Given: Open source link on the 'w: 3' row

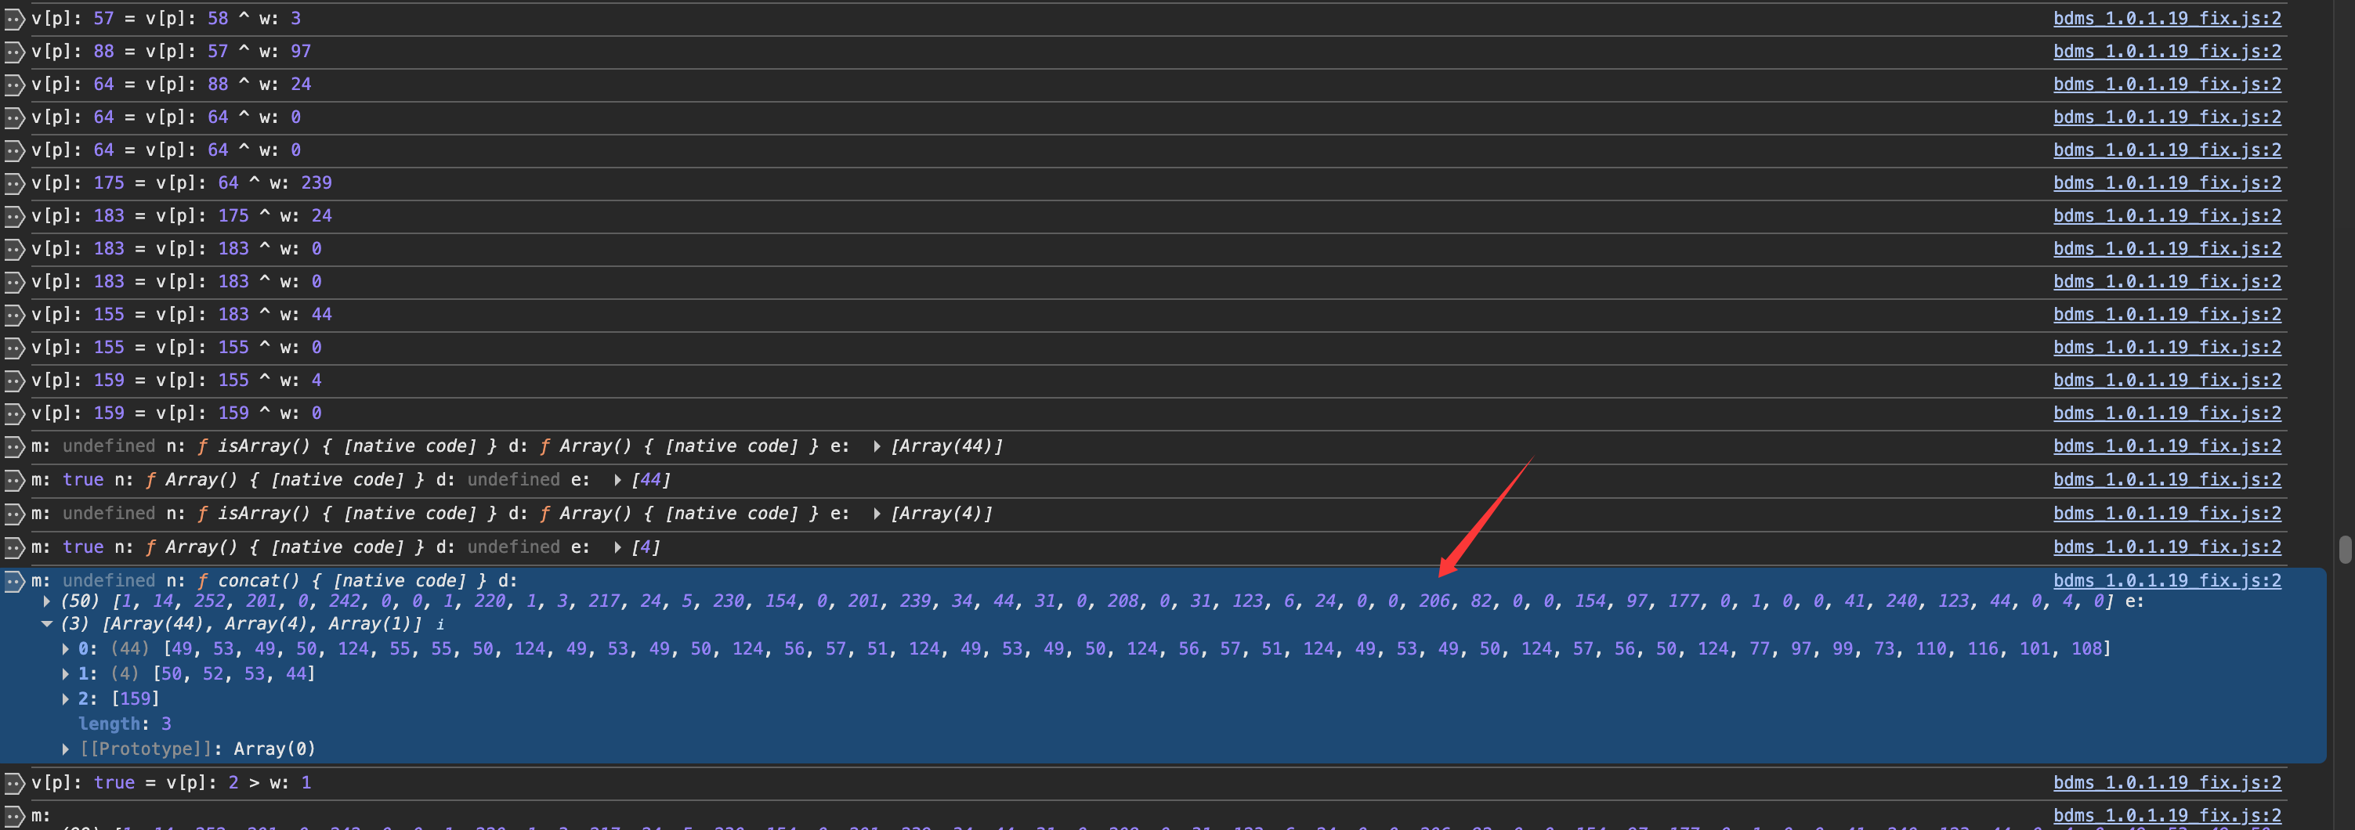Looking at the screenshot, I should [x=2165, y=20].
